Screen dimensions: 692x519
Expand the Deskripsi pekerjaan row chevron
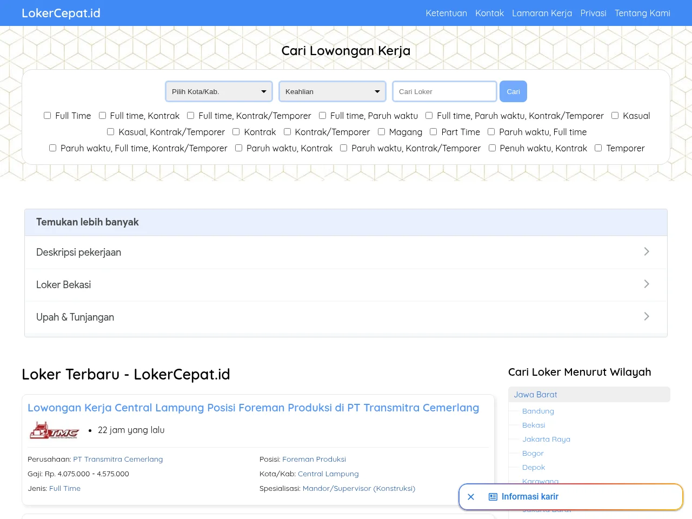(647, 251)
